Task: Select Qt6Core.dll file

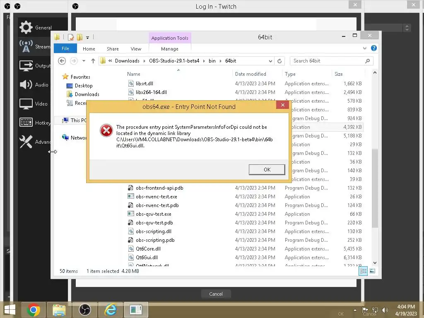Action: pyautogui.click(x=148, y=249)
